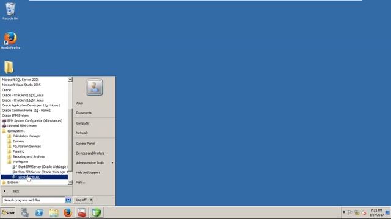Click the network tray icon
Viewport: 391px width, 219px height.
pyautogui.click(x=357, y=213)
